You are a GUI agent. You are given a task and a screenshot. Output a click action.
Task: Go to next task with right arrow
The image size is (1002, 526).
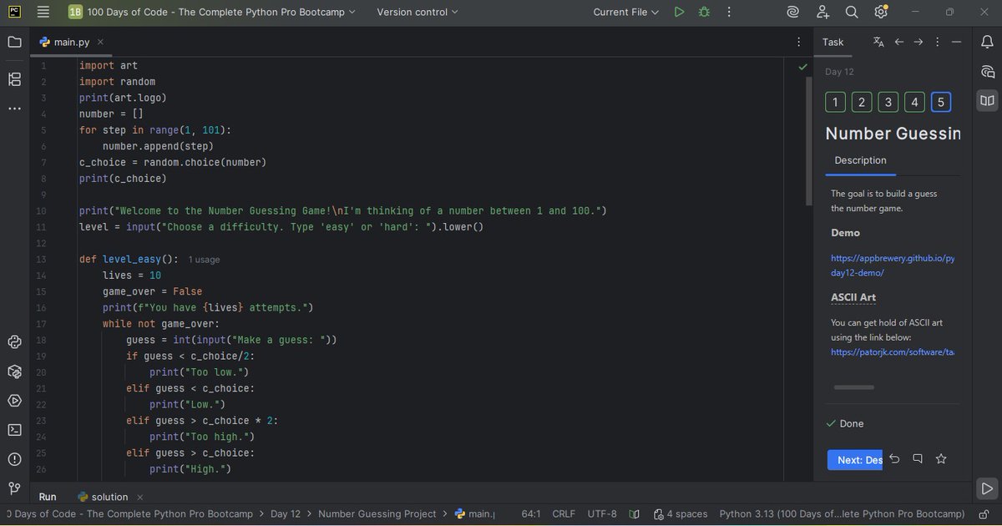pos(918,42)
